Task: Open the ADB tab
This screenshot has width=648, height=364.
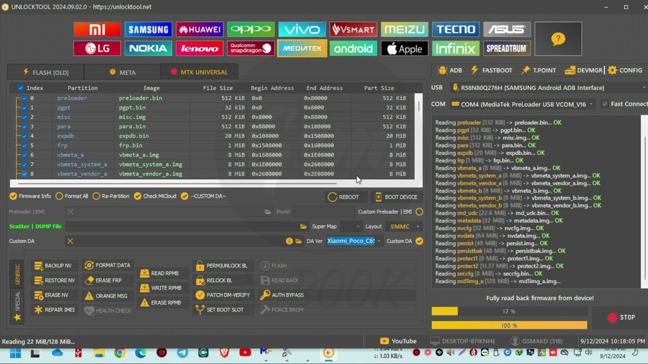Action: pos(450,70)
